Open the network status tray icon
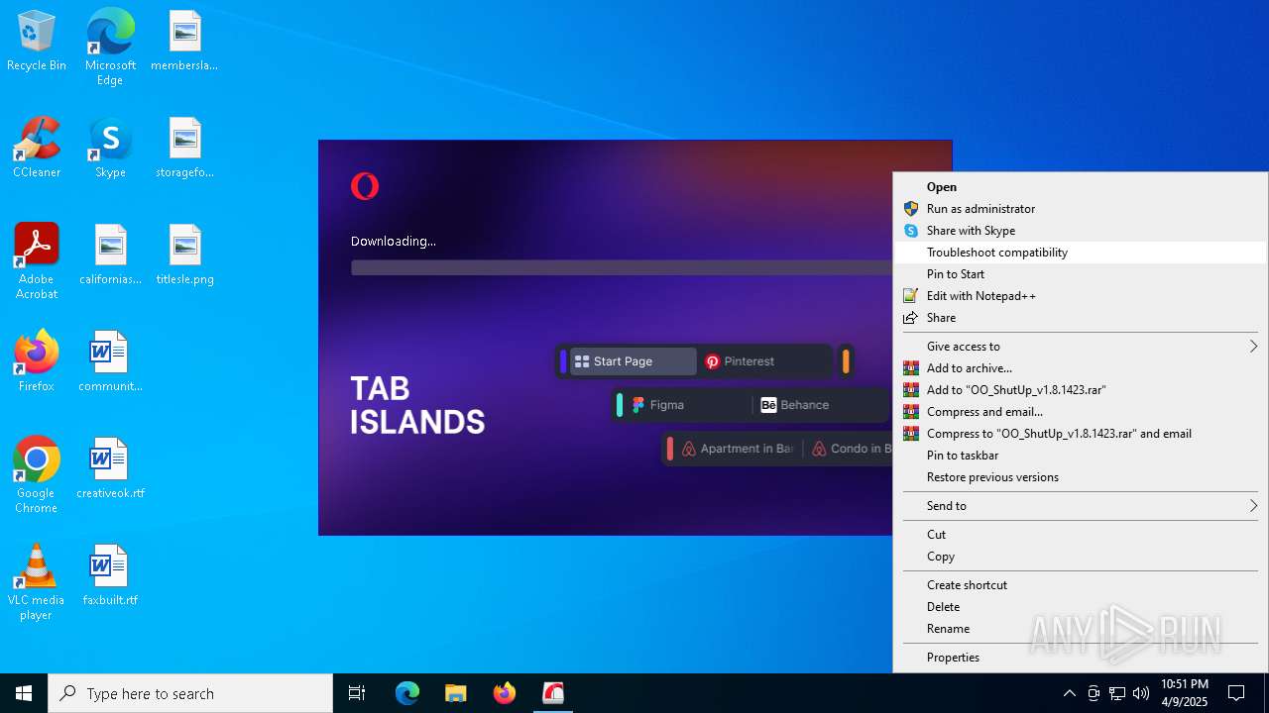The image size is (1269, 713). [x=1117, y=693]
